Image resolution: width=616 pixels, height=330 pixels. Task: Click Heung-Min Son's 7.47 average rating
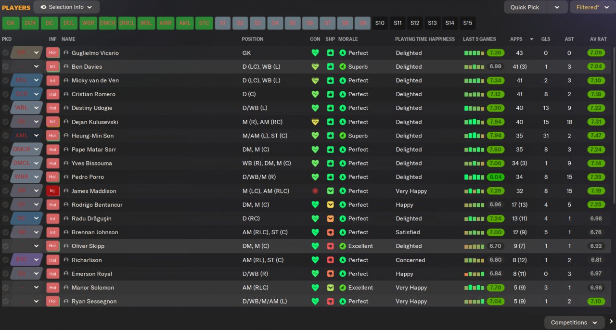pos(596,136)
